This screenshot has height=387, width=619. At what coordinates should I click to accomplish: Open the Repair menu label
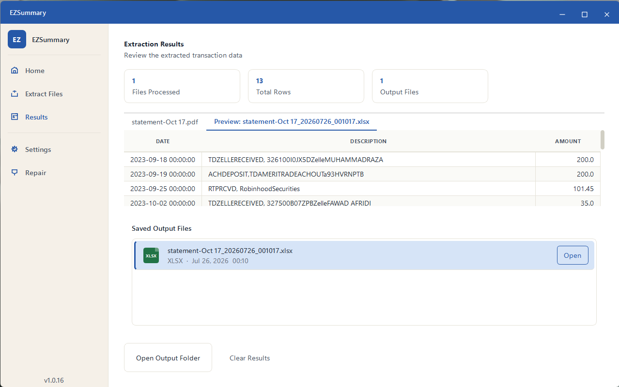(36, 173)
